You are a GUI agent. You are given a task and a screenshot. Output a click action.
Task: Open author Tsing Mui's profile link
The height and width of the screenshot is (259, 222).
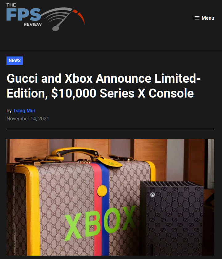(x=24, y=111)
